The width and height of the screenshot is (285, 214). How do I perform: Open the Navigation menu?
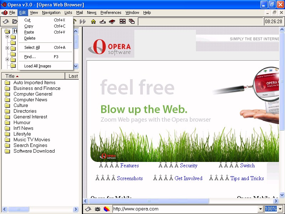coord(51,12)
